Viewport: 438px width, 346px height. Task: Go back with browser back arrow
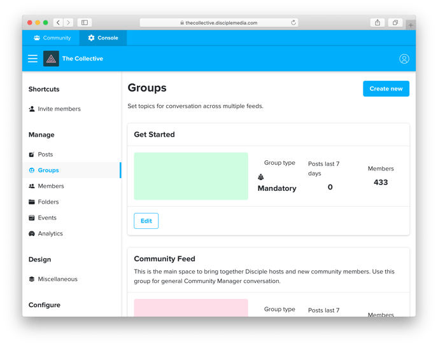[58, 23]
